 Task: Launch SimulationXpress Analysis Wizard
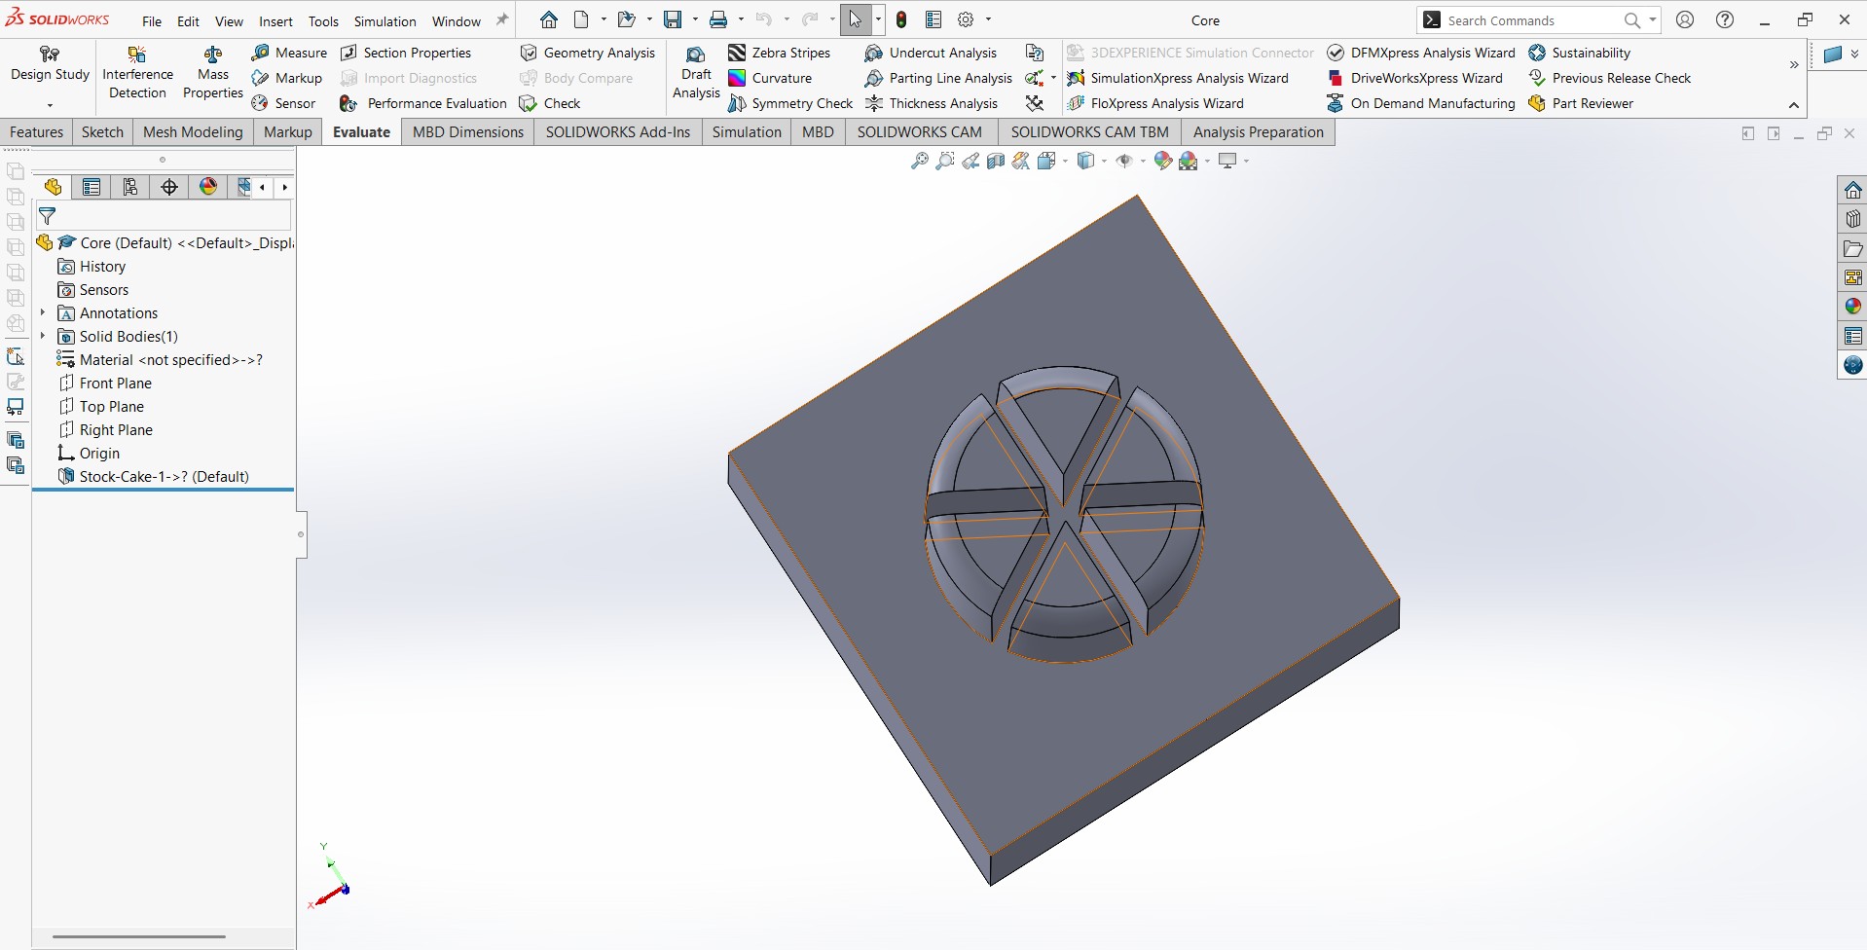tap(1178, 78)
